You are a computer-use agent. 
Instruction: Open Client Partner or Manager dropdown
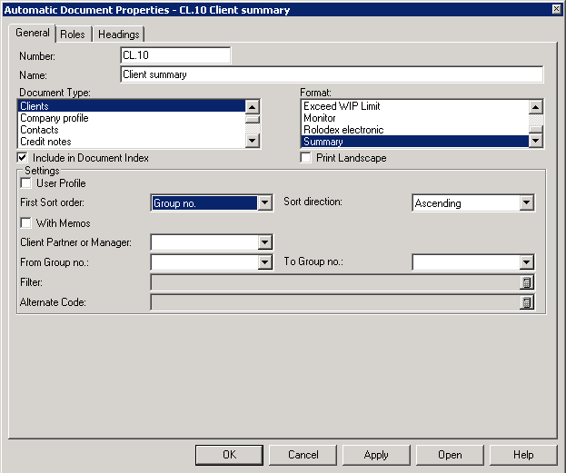[x=264, y=242]
